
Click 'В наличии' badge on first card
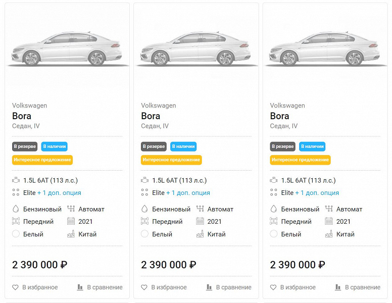tap(54, 146)
